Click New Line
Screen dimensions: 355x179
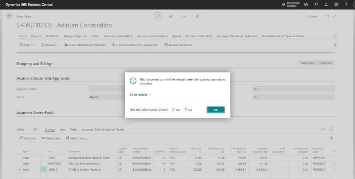coord(27,138)
